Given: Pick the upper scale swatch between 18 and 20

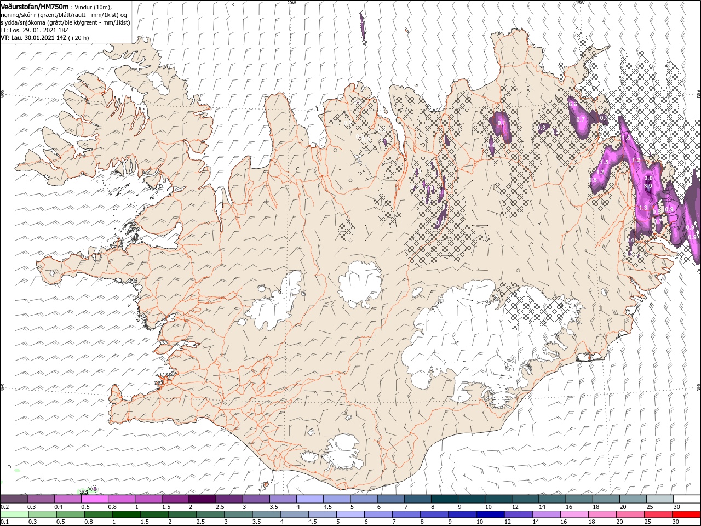Looking at the screenshot, I should pos(606,499).
